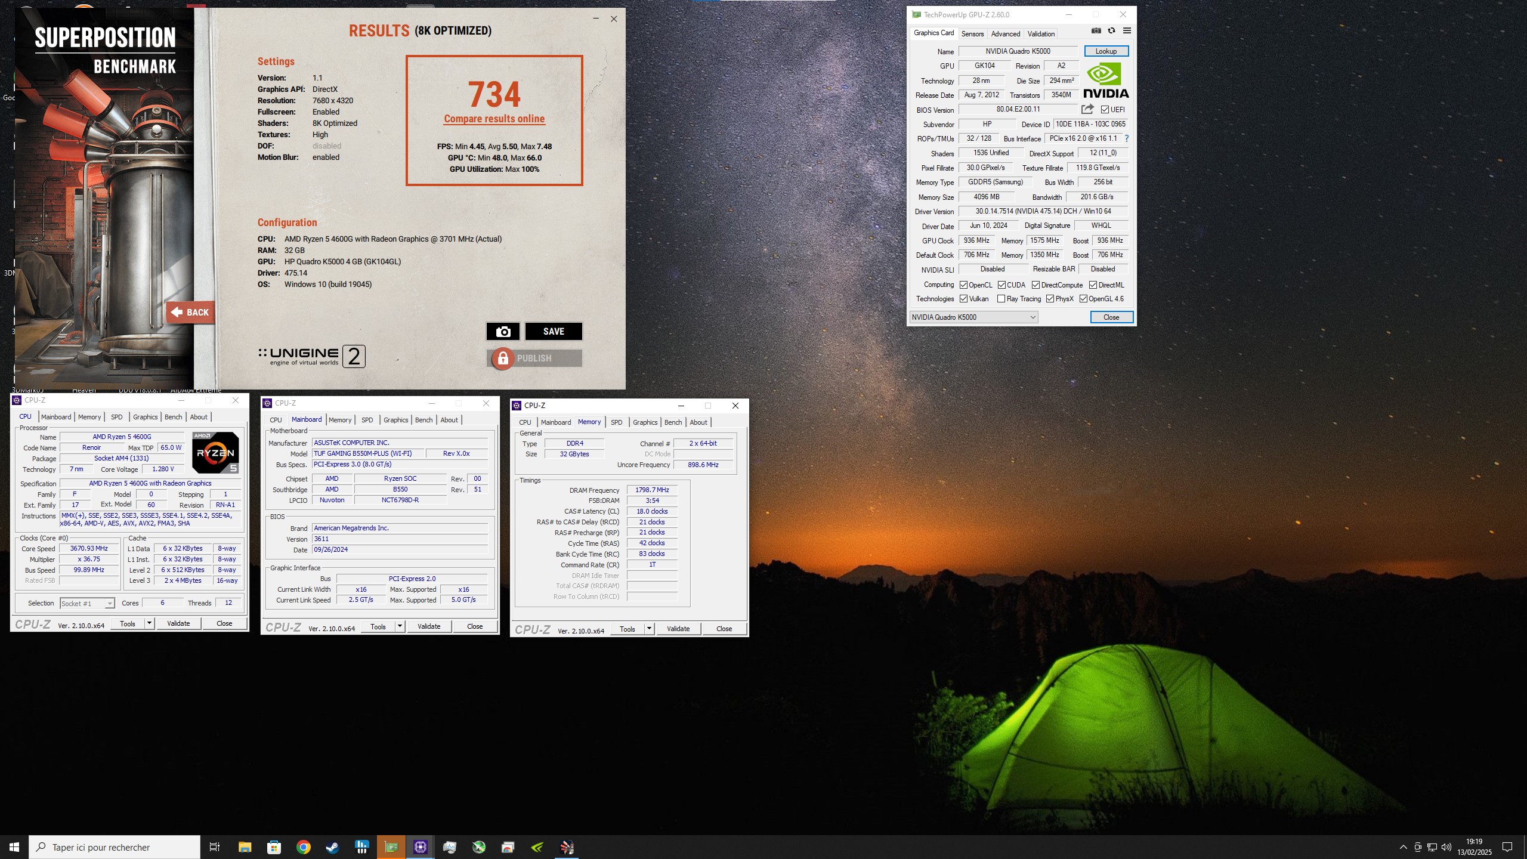Click the NVIDIA logo in GPU-Z
The image size is (1527, 859).
pos(1106,81)
